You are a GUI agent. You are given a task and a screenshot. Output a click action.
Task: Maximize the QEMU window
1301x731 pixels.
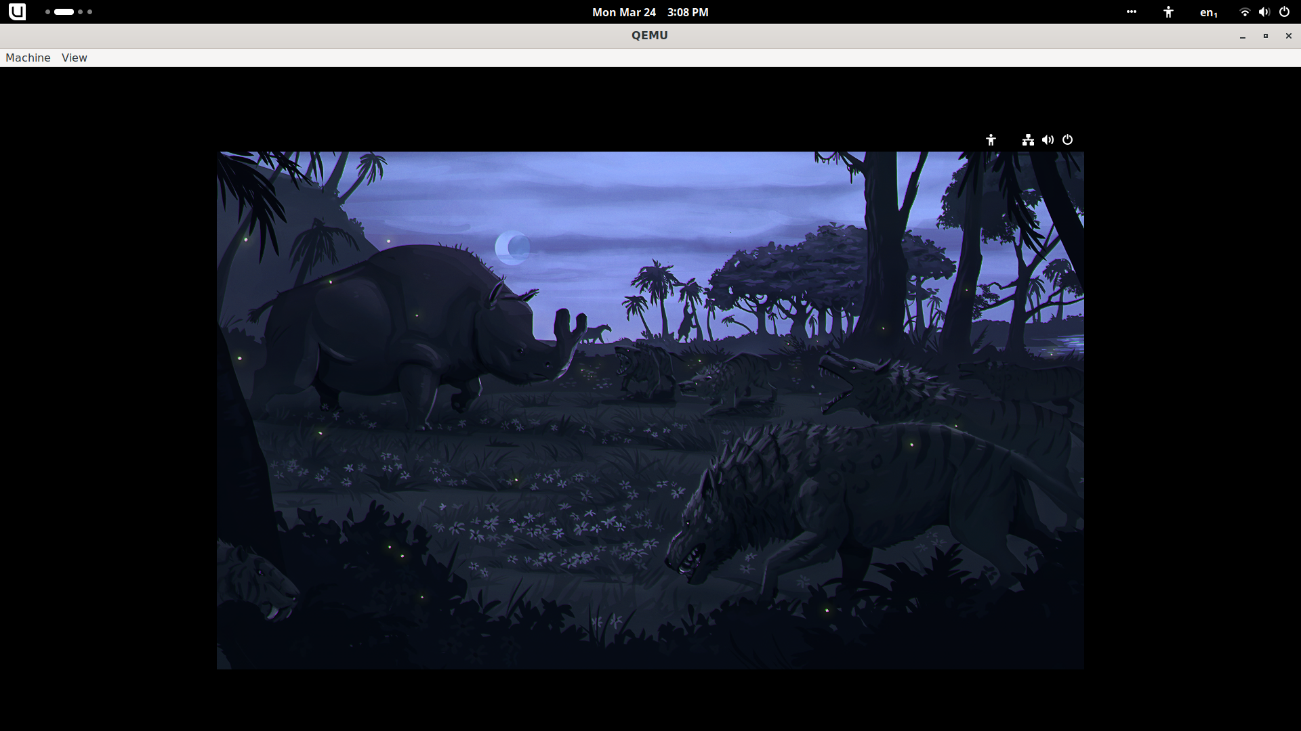(x=1265, y=36)
